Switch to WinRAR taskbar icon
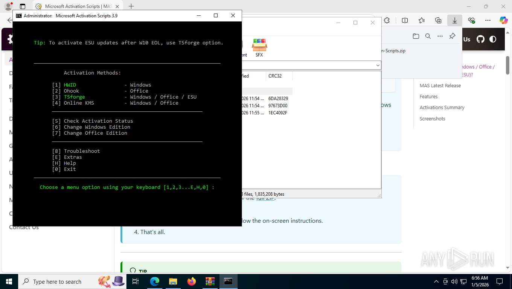Image resolution: width=512 pixels, height=289 pixels. tap(210, 281)
